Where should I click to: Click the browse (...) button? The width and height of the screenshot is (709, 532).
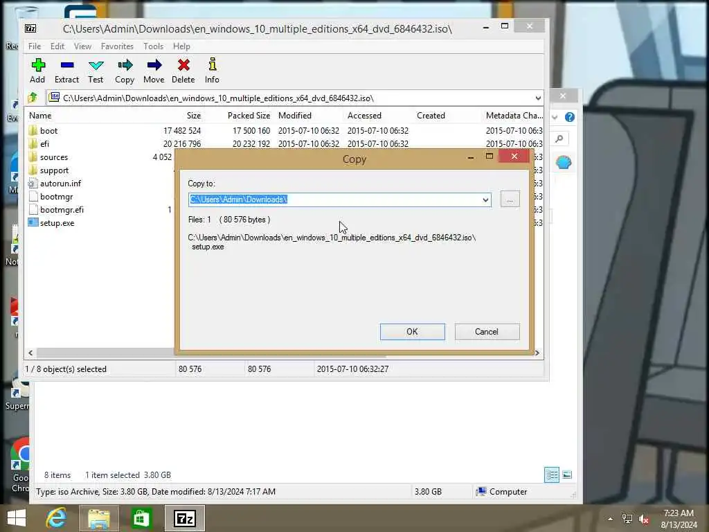[x=510, y=199]
